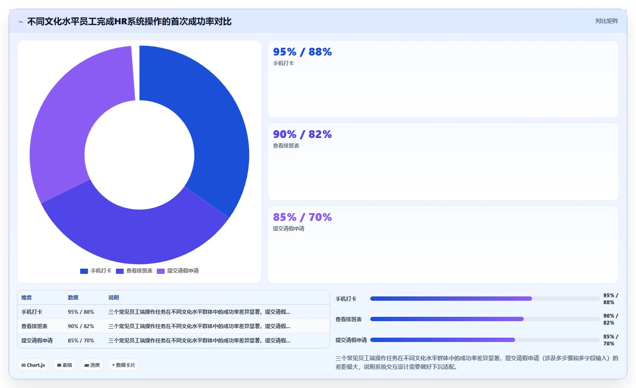This screenshot has height=388, width=636.
Task: Click the blue icon beside the dashboard title
Action: pos(20,22)
